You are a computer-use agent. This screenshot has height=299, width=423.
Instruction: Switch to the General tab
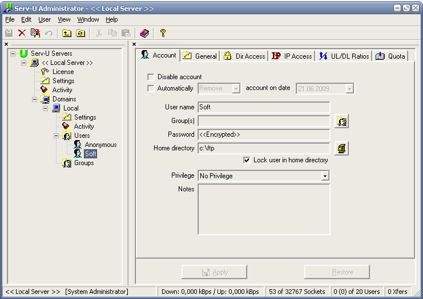click(200, 56)
